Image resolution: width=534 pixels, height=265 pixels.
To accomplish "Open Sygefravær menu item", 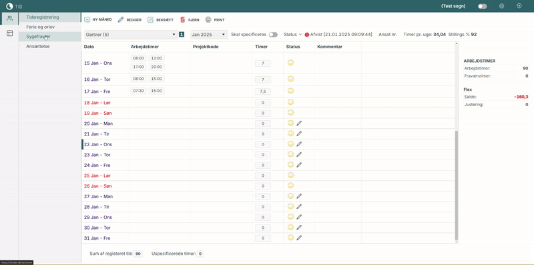I will coord(49,37).
